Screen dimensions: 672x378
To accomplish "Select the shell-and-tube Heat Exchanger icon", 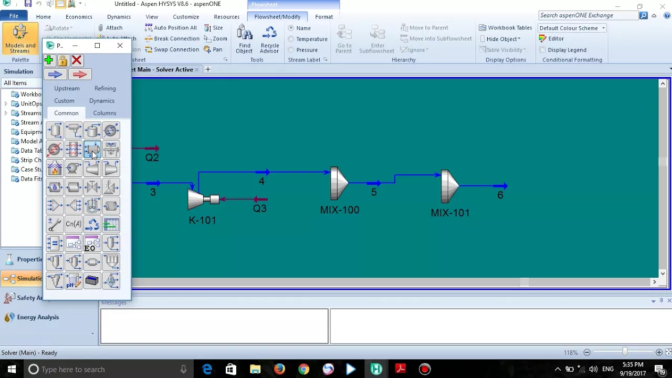I will pos(92,150).
